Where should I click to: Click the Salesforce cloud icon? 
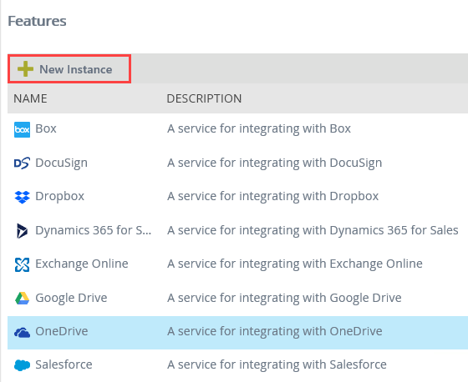point(22,365)
